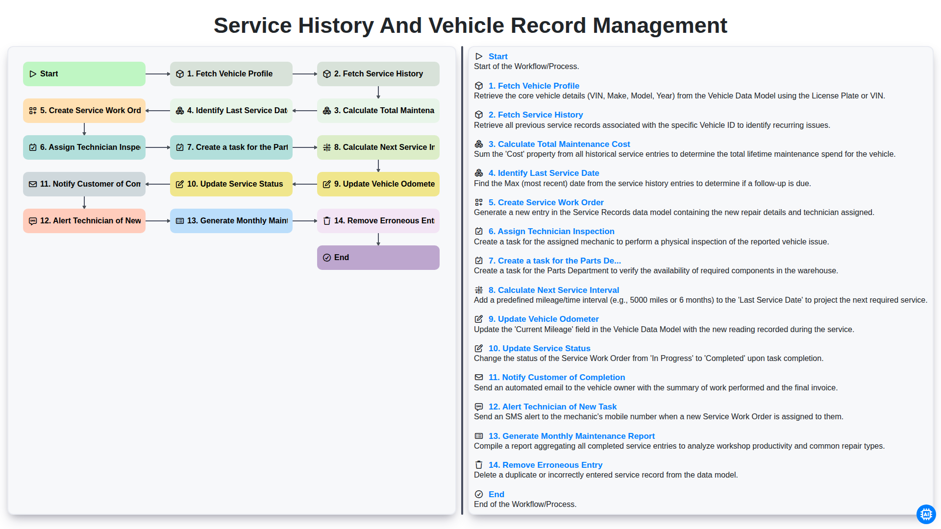The height and width of the screenshot is (529, 941).
Task: Click the grid icon in Create Service Work Order node
Action: [x=33, y=111]
